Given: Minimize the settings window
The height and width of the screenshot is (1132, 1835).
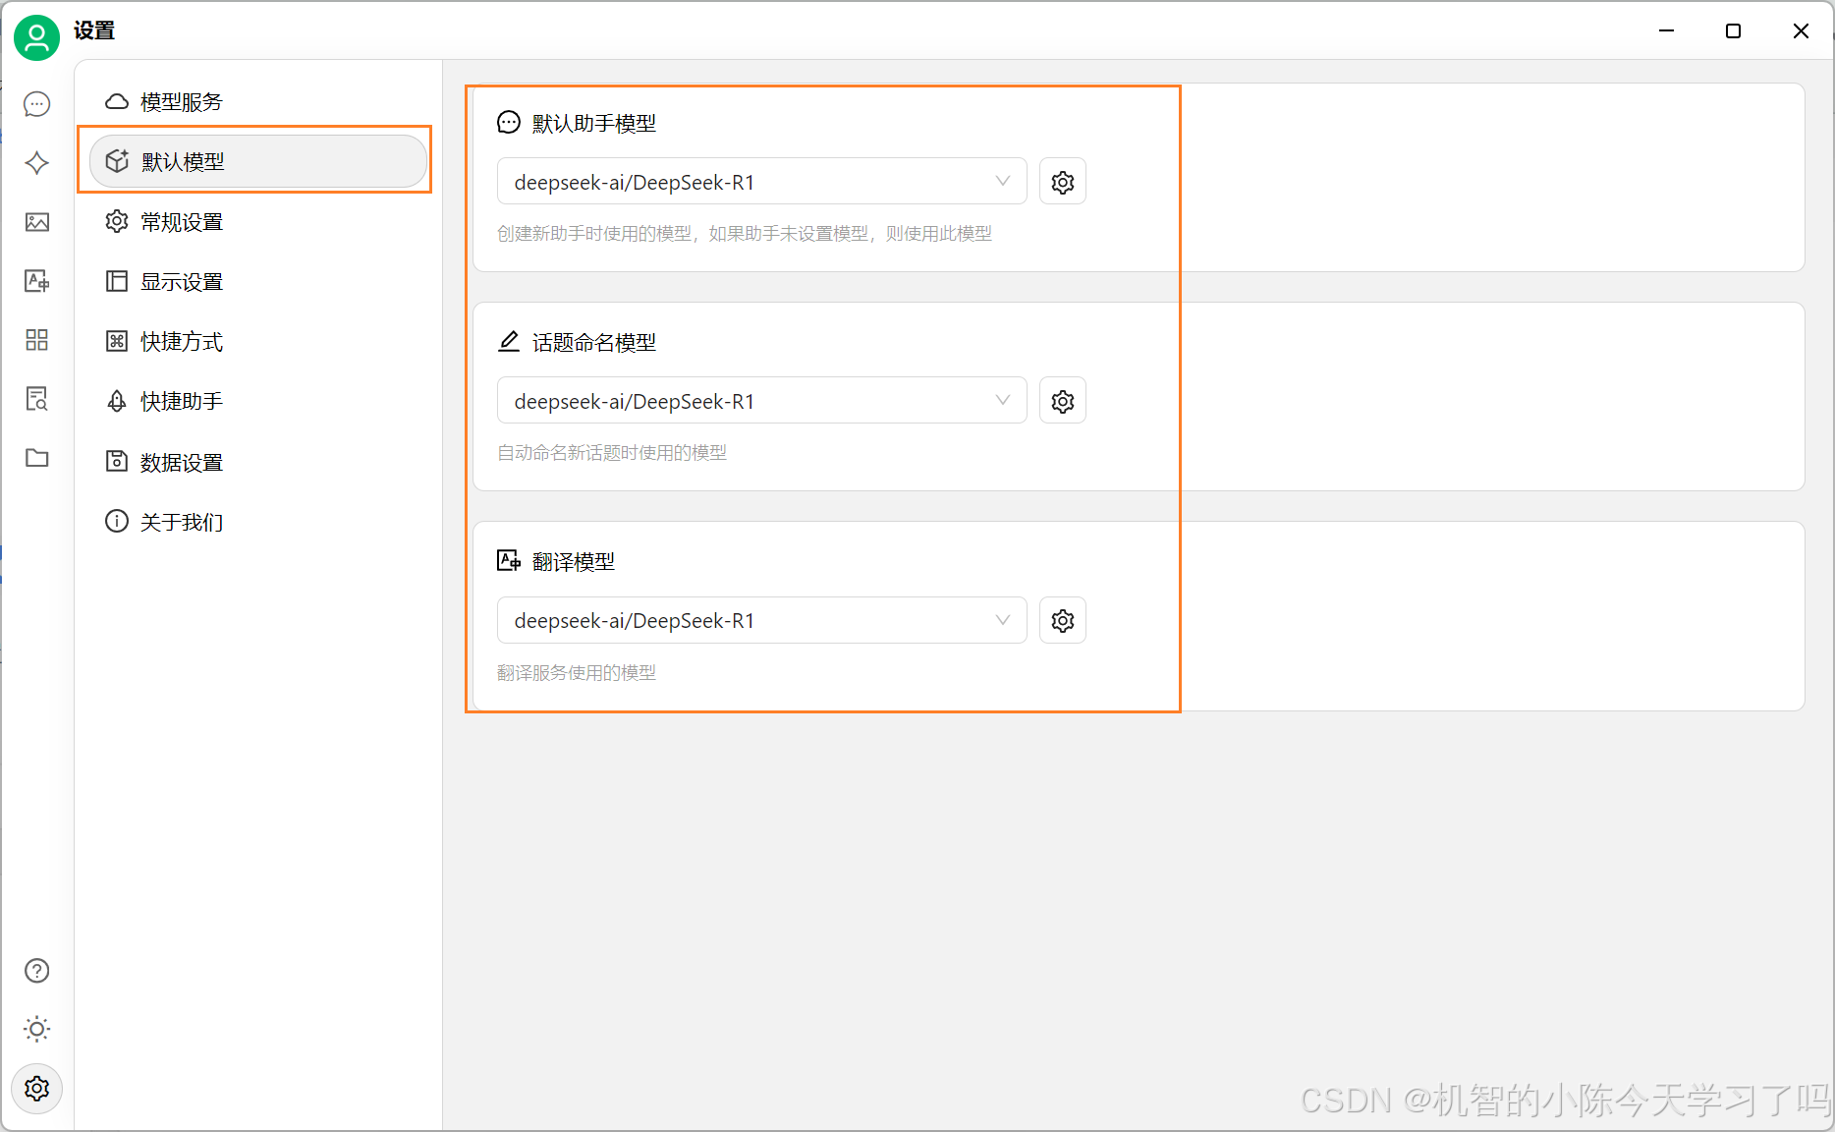Looking at the screenshot, I should pyautogui.click(x=1666, y=31).
